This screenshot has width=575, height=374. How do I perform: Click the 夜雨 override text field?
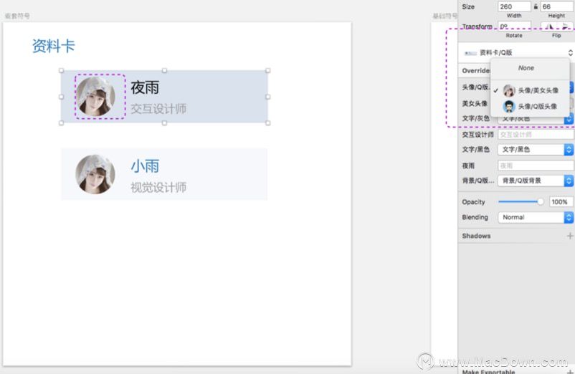click(x=536, y=166)
